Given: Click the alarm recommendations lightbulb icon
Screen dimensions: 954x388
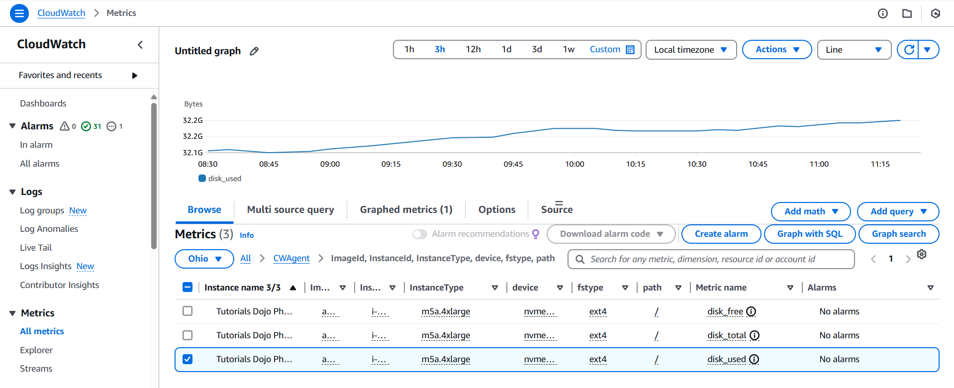Looking at the screenshot, I should pos(536,234).
